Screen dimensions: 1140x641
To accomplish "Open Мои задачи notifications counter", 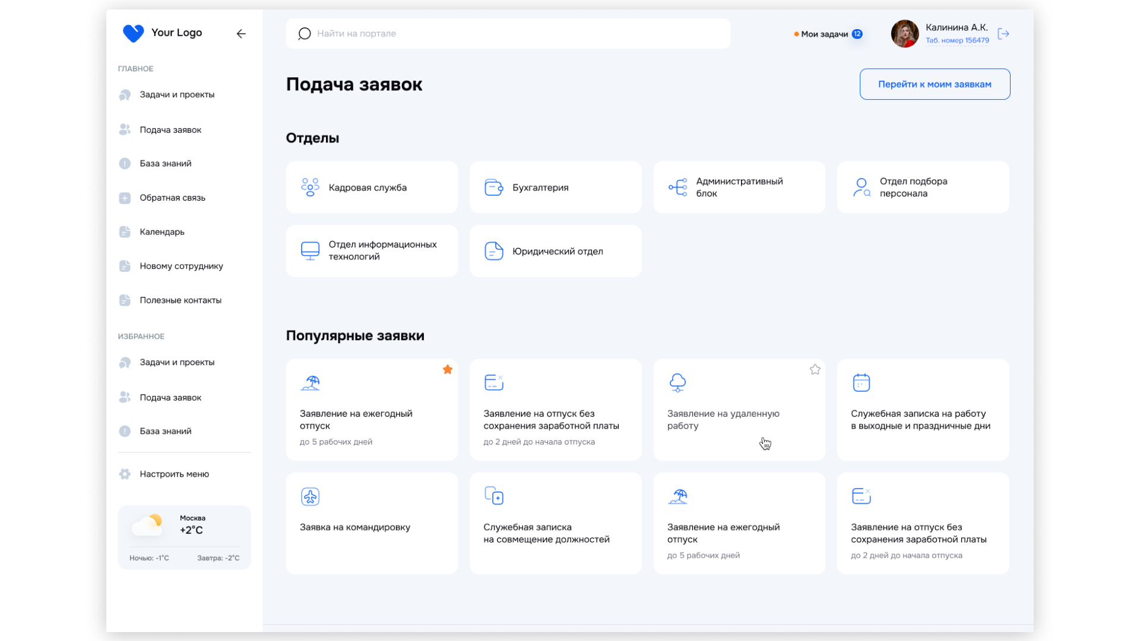I will (x=857, y=34).
